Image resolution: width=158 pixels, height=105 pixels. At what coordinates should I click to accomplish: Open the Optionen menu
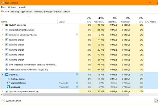point(13,7)
